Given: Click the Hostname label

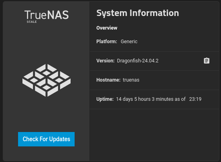Looking at the screenshot, I should (108, 80).
